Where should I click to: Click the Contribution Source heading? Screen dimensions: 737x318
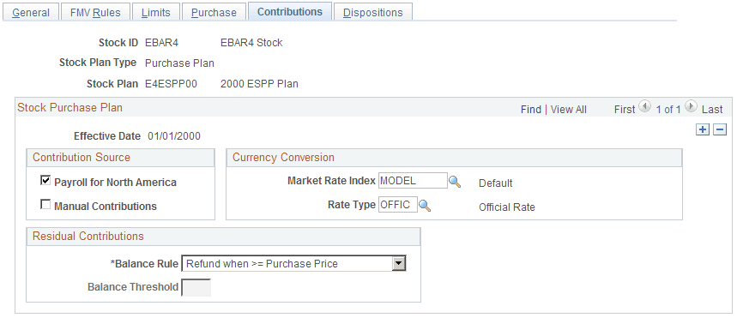[82, 158]
